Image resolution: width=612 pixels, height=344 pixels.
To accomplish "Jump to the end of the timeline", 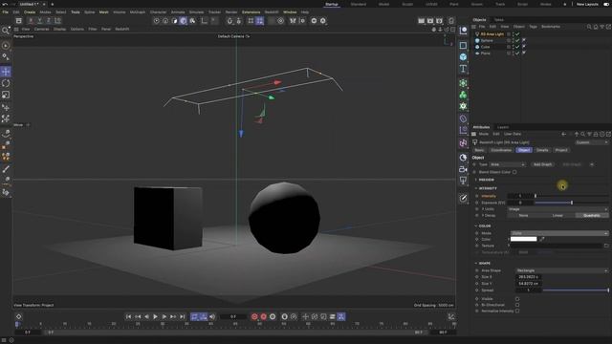I will [x=183, y=316].
